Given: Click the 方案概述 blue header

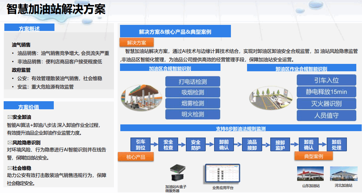Looking at the screenshot, I should tap(29, 28).
